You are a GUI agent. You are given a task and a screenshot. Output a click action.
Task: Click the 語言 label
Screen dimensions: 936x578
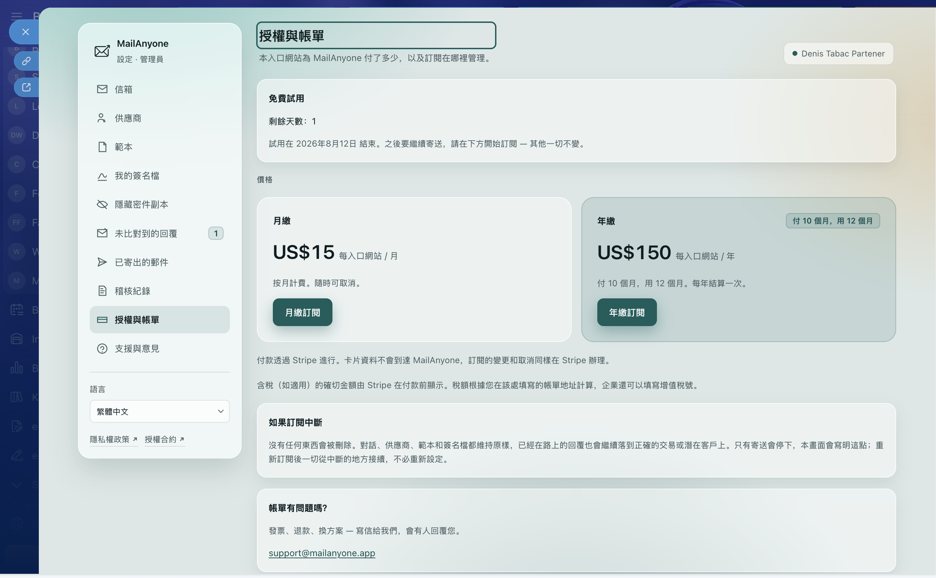[97, 389]
